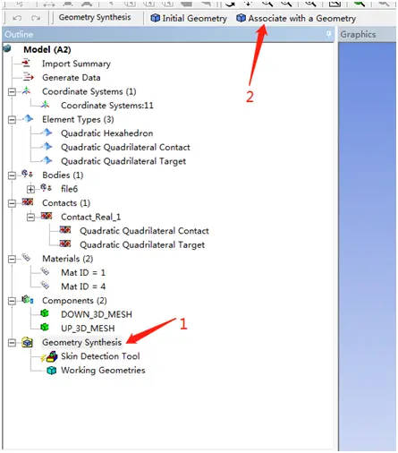Click the Coordinate Systems:11 triad icon
The image size is (398, 453).
point(46,105)
